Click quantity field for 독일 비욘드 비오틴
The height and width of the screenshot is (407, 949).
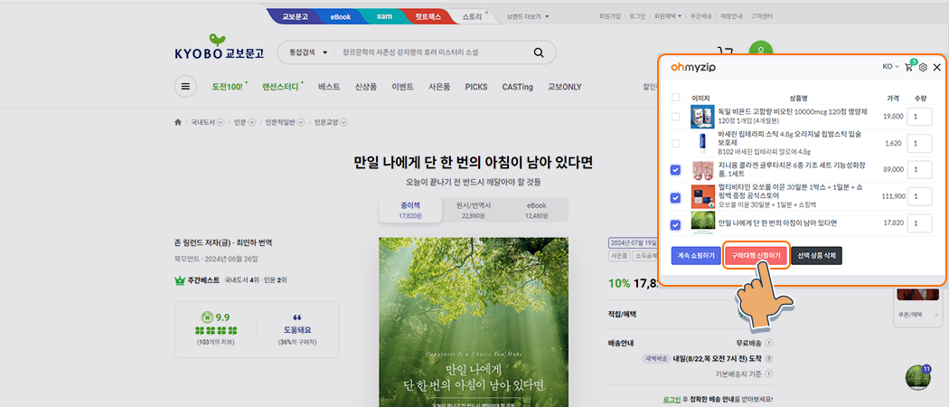920,117
